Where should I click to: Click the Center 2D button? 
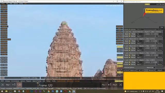[x=120, y=49]
